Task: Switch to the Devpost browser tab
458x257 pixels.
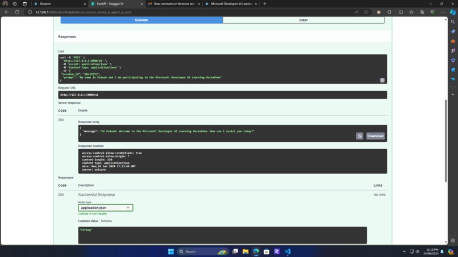Action: 60,4
